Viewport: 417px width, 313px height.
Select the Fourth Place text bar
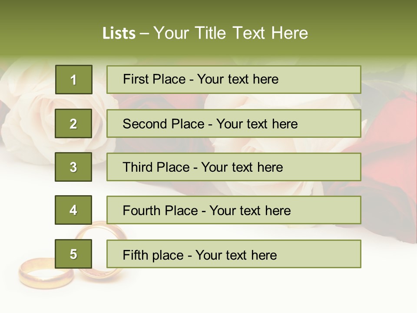coord(234,210)
